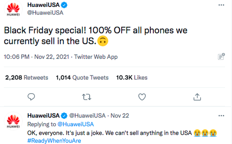Viewport: 232px width, 144px height.
Task: Open main tweet's three-dot more menu
Action: (221, 5)
